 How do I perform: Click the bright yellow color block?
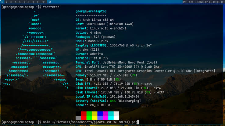pyautogui.click(x=95, y=118)
